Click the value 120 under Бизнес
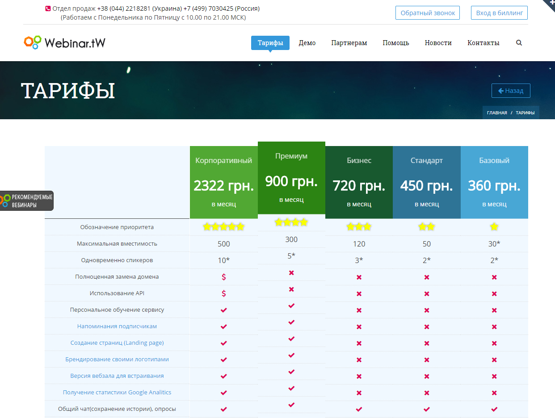The width and height of the screenshot is (555, 418). click(359, 244)
